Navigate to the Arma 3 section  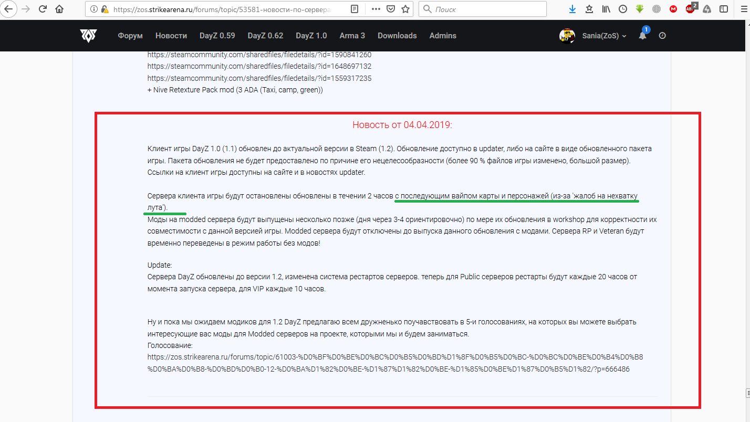click(x=352, y=36)
